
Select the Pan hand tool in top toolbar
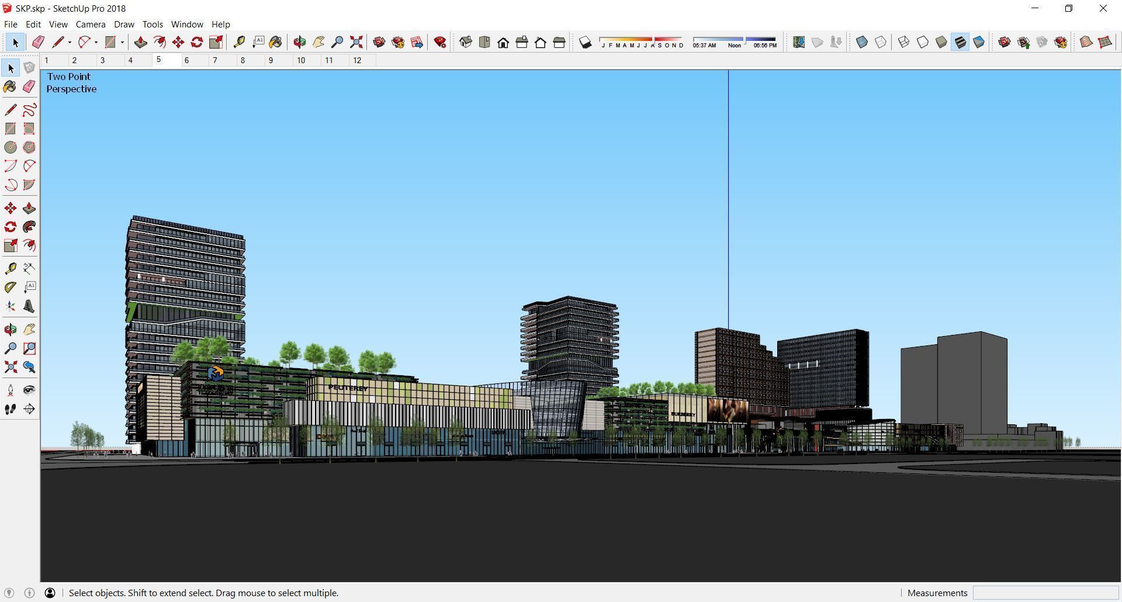click(318, 42)
